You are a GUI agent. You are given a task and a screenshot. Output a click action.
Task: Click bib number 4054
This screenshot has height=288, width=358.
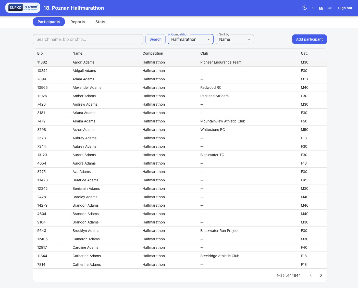click(x=42, y=163)
